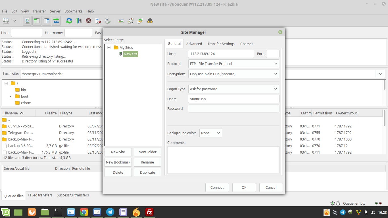Open the Server menu

click(55, 11)
